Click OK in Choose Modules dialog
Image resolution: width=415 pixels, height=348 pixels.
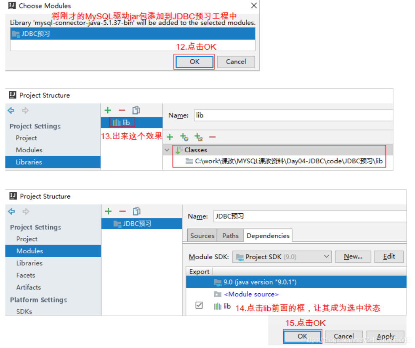(194, 62)
